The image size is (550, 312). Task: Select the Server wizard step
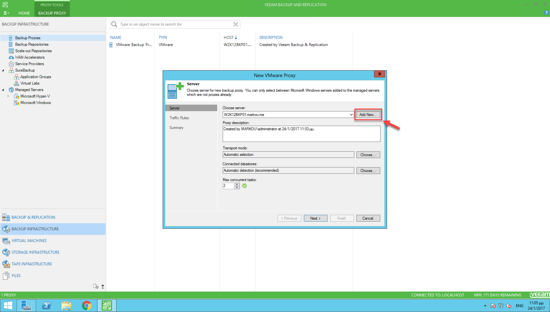pyautogui.click(x=191, y=108)
